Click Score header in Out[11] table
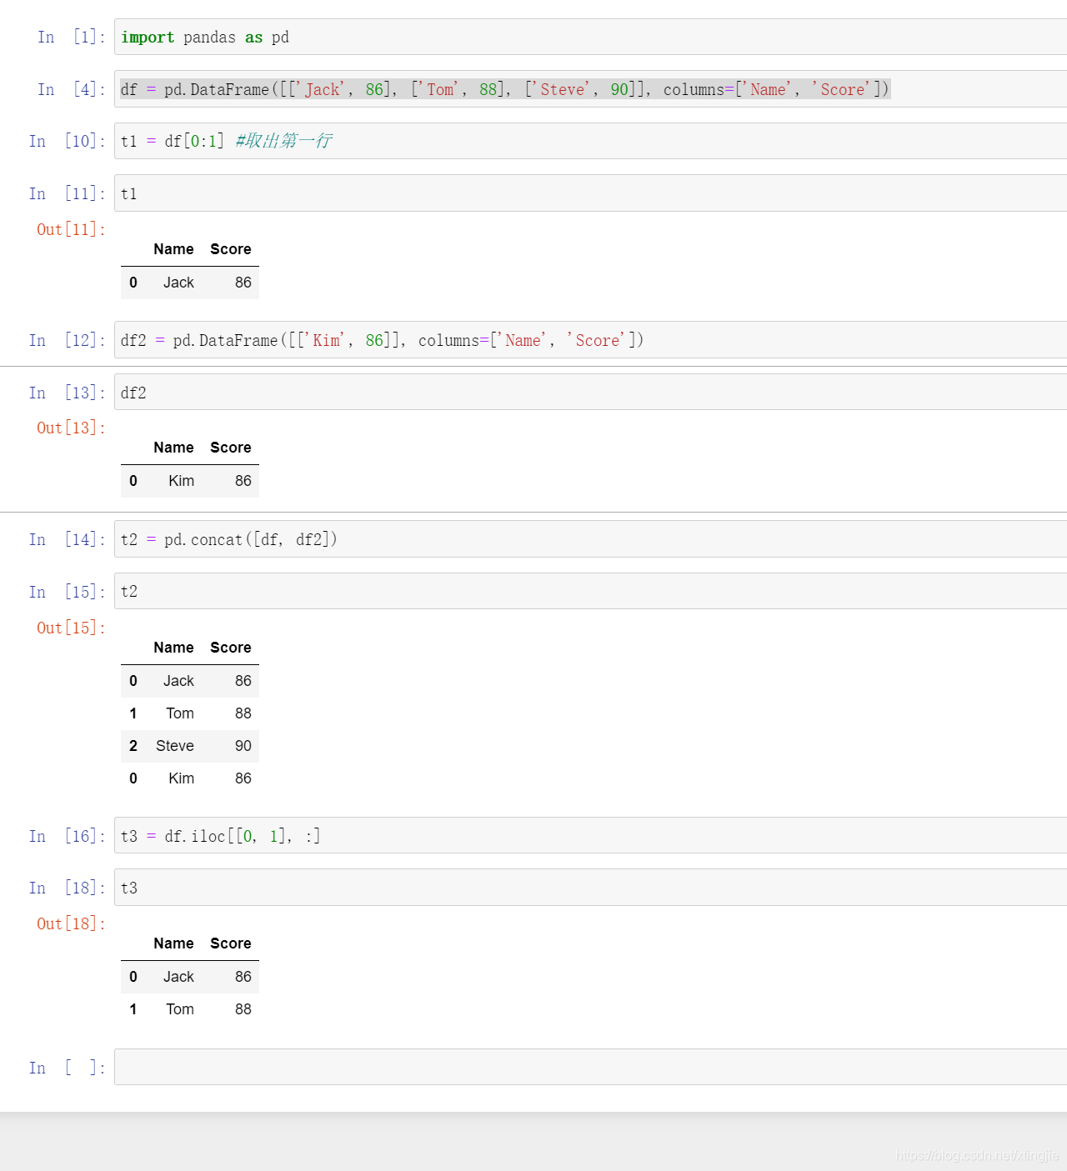This screenshot has width=1067, height=1171. pos(231,249)
